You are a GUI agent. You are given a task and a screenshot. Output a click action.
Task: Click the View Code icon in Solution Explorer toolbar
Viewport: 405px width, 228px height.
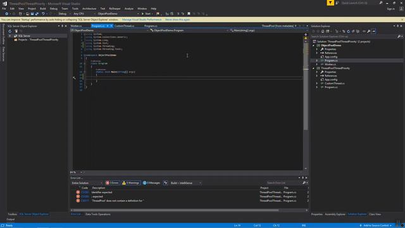point(364,31)
